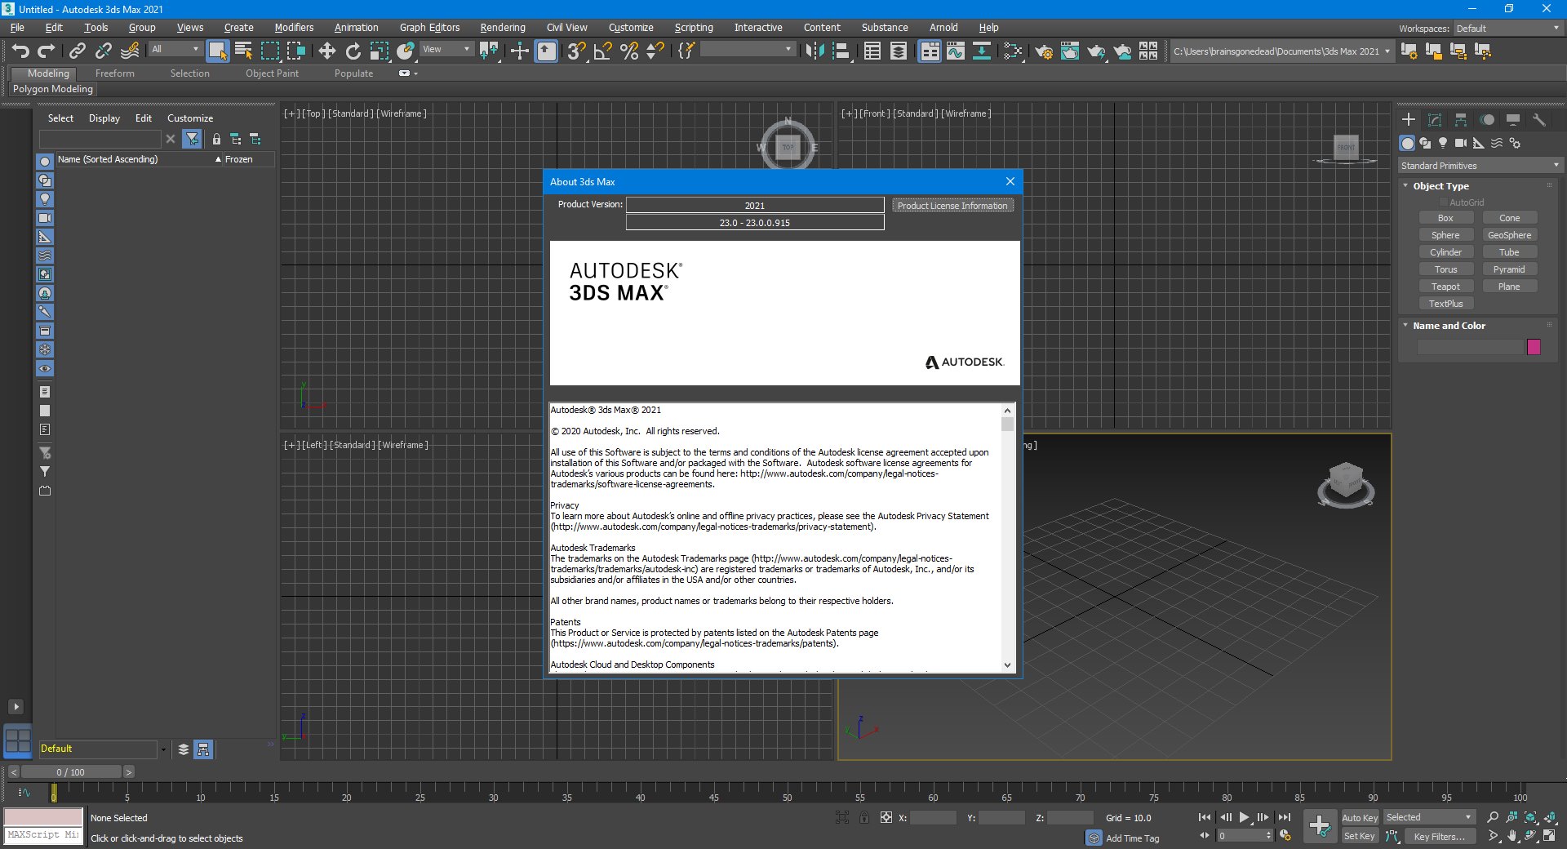Click the time slider 0 / 100 handle
Screen dimensions: 1567x849
71,772
